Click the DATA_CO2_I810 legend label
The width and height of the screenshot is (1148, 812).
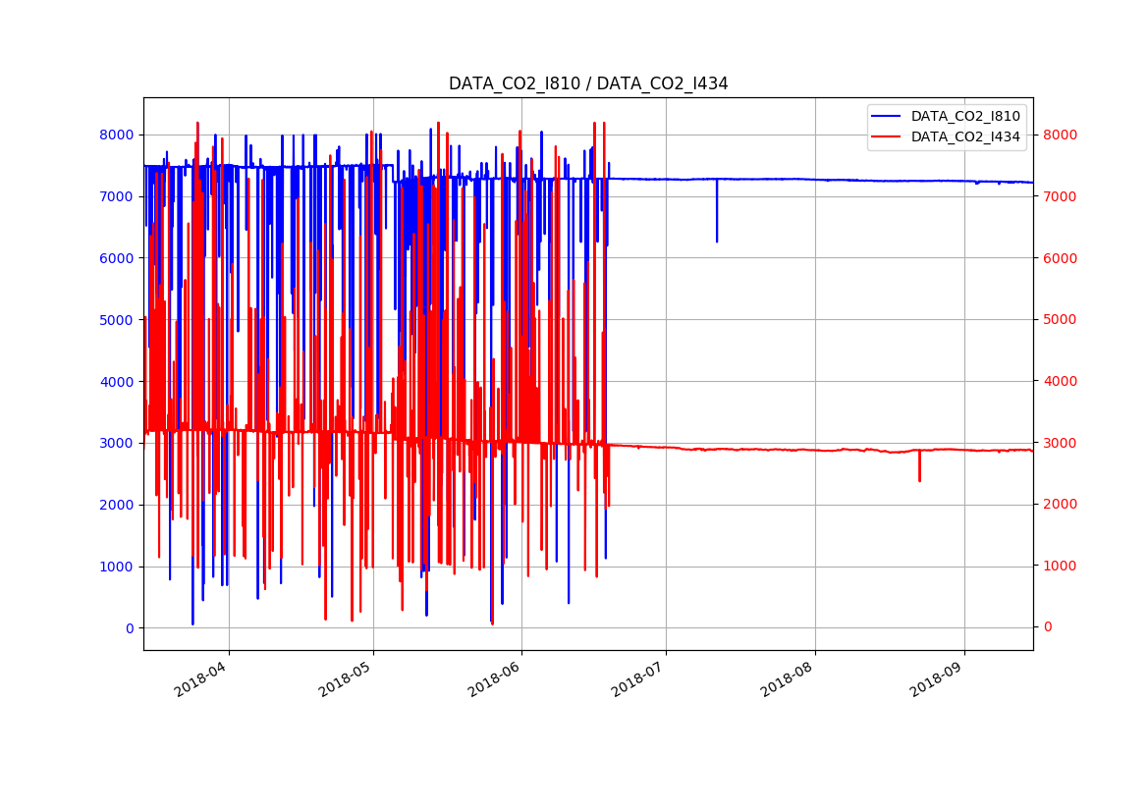tap(964, 116)
